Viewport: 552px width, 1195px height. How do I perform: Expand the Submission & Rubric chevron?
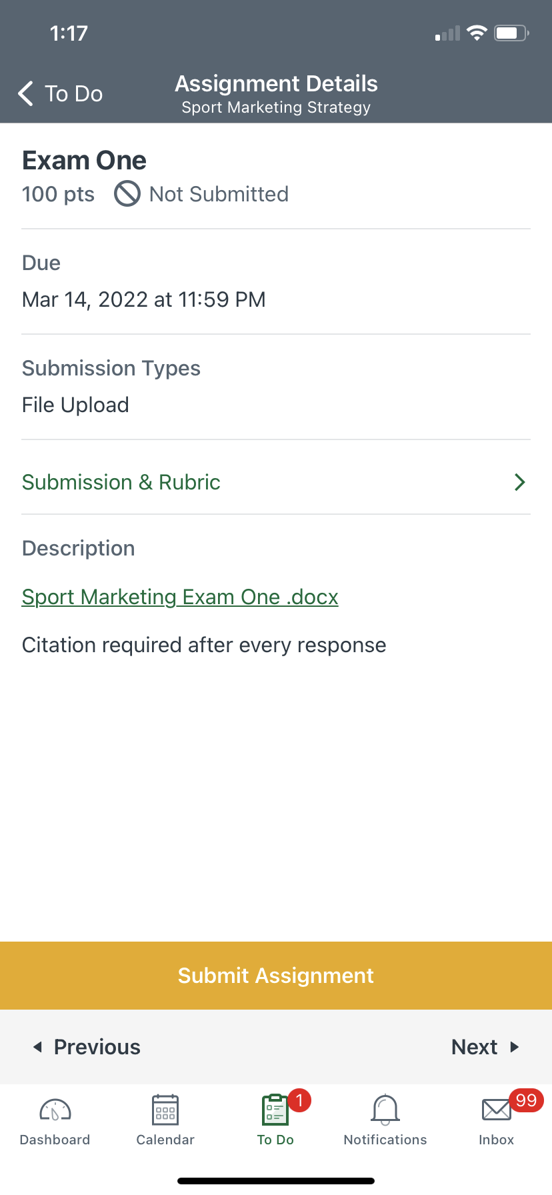tap(520, 482)
